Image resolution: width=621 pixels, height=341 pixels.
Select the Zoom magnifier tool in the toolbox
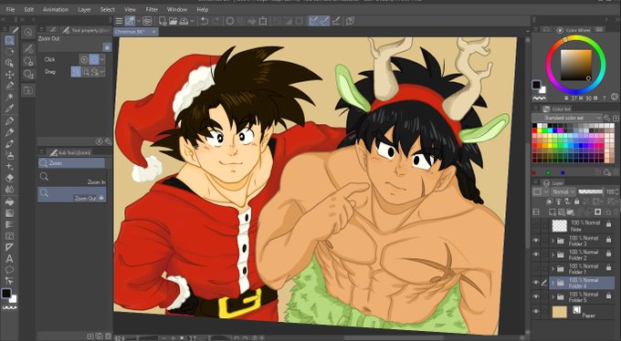[x=9, y=40]
